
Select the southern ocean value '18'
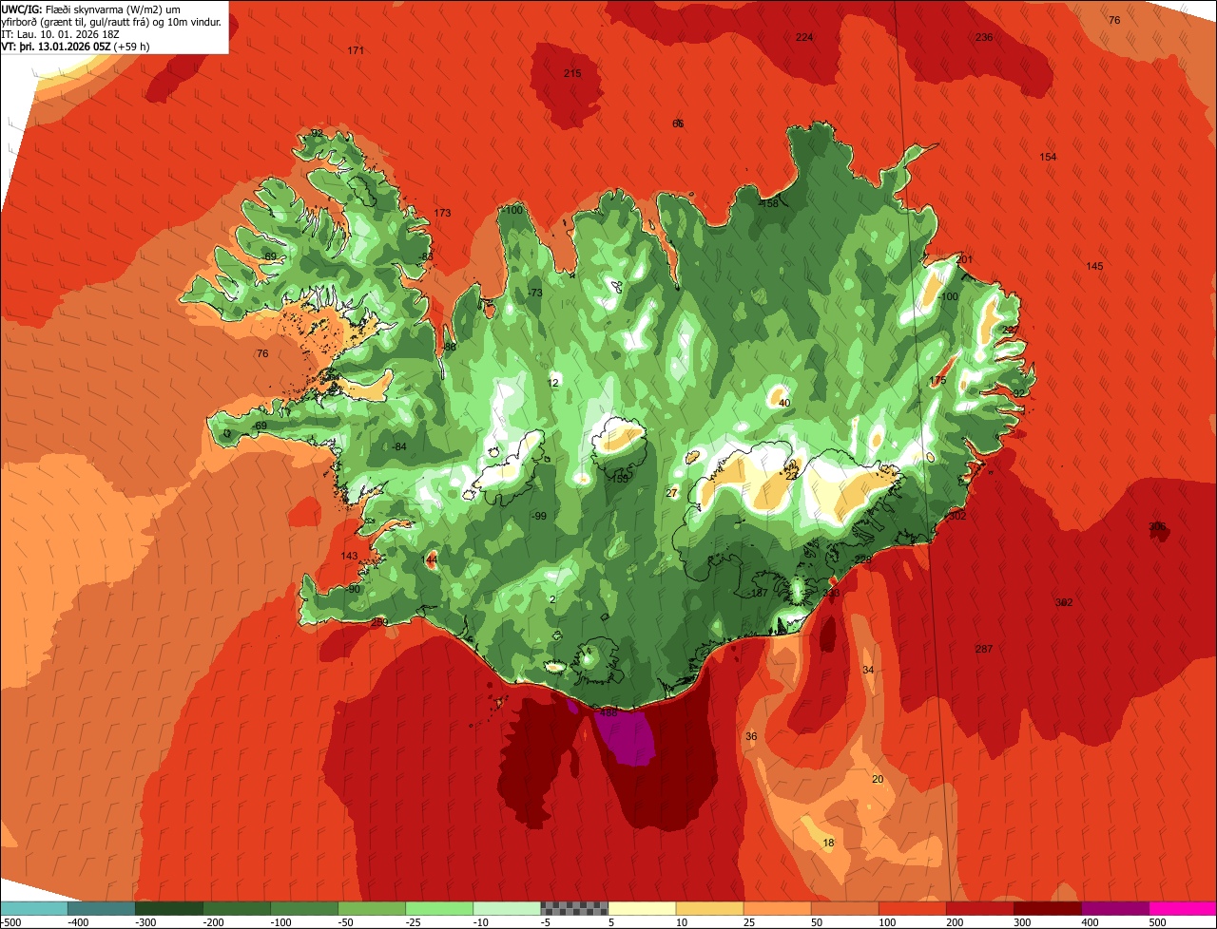(828, 843)
